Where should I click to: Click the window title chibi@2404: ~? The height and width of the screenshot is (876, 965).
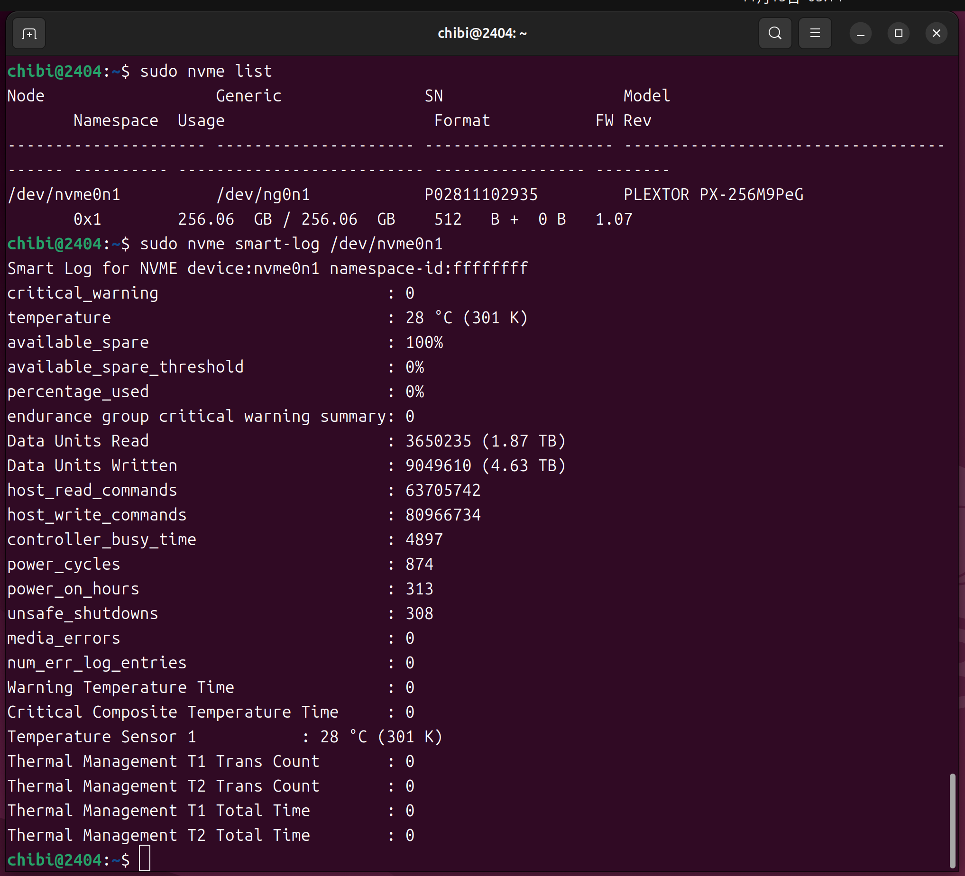coord(482,33)
